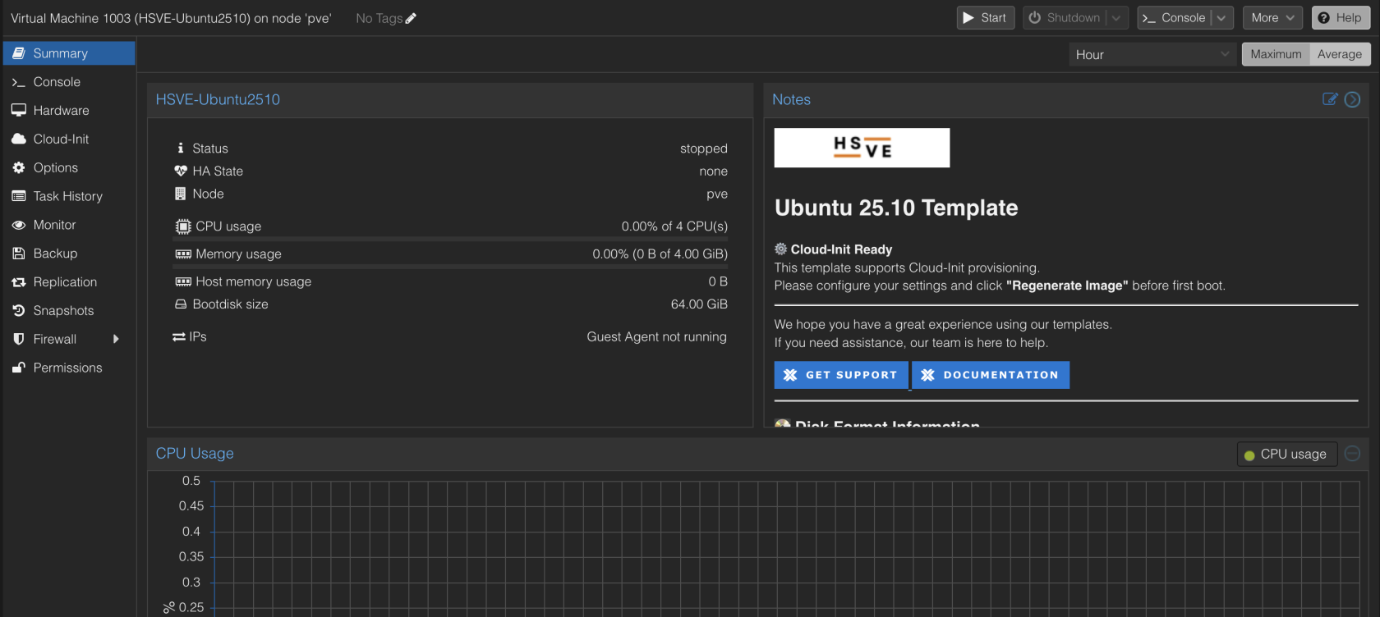Click the Host memory usage row icon
Screen dimensions: 1380x617
(x=183, y=281)
